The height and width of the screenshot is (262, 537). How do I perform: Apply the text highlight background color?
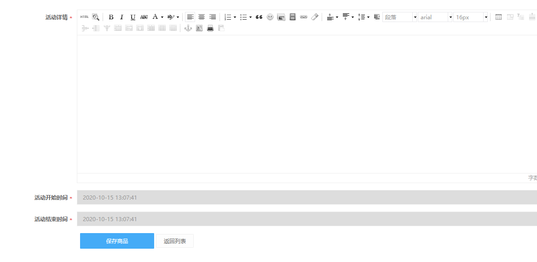171,17
